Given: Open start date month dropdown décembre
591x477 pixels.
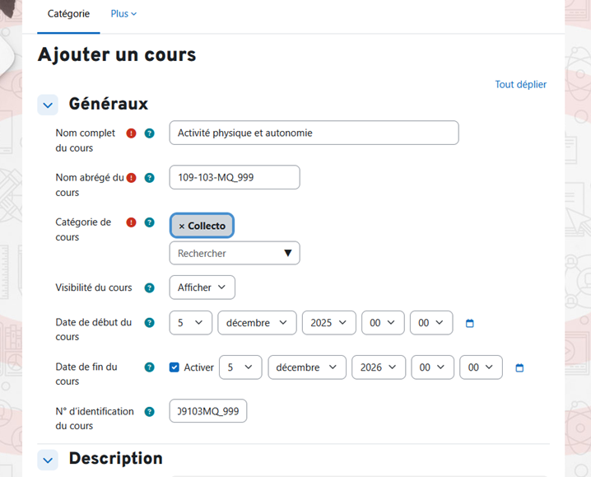Looking at the screenshot, I should (x=257, y=323).
